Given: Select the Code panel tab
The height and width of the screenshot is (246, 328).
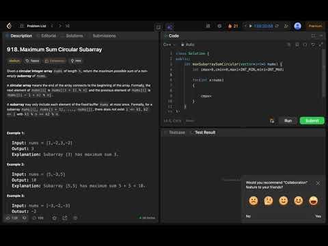Looking at the screenshot, I should tap(172, 36).
